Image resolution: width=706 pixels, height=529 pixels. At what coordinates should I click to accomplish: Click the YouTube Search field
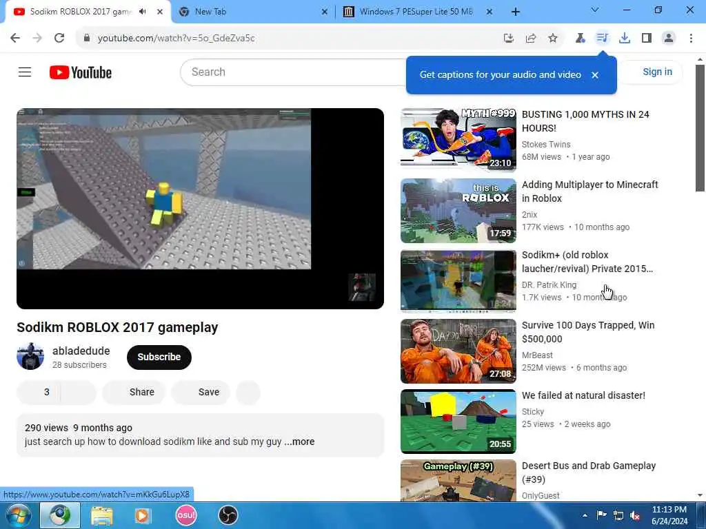292,72
